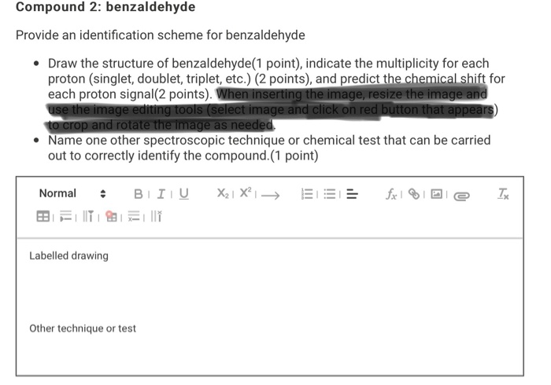Insert a hyperlink
This screenshot has width=551, height=385.
[x=414, y=194]
